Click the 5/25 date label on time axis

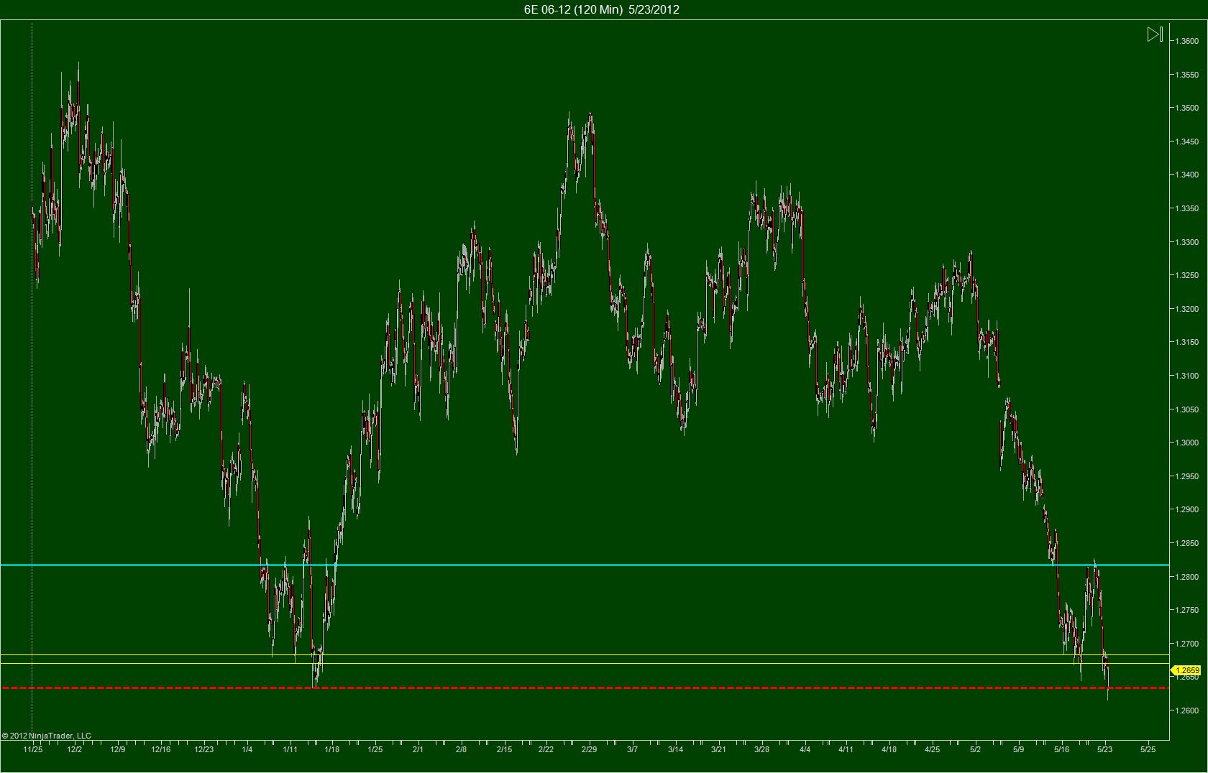coord(1148,749)
